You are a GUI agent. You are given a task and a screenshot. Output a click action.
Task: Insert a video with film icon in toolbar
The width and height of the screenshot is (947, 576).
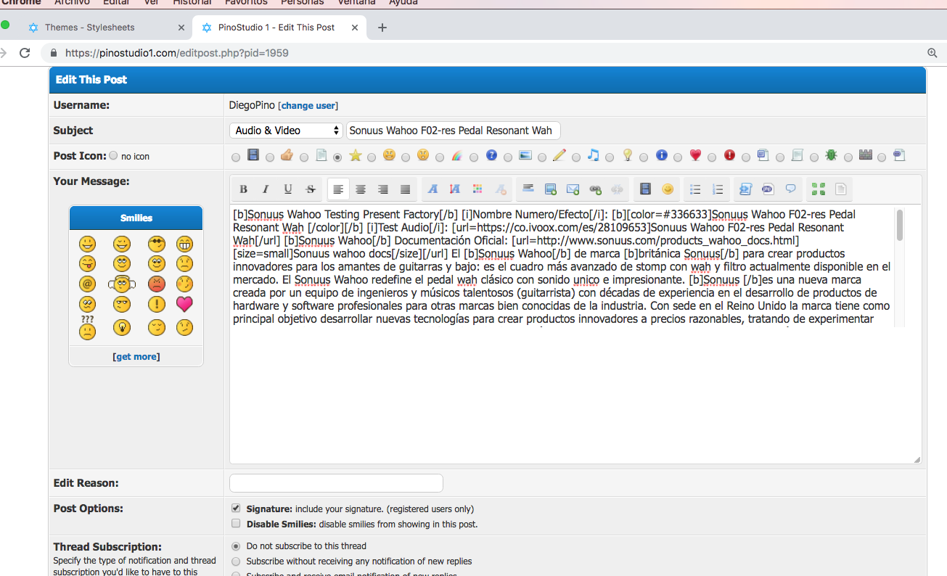click(645, 189)
